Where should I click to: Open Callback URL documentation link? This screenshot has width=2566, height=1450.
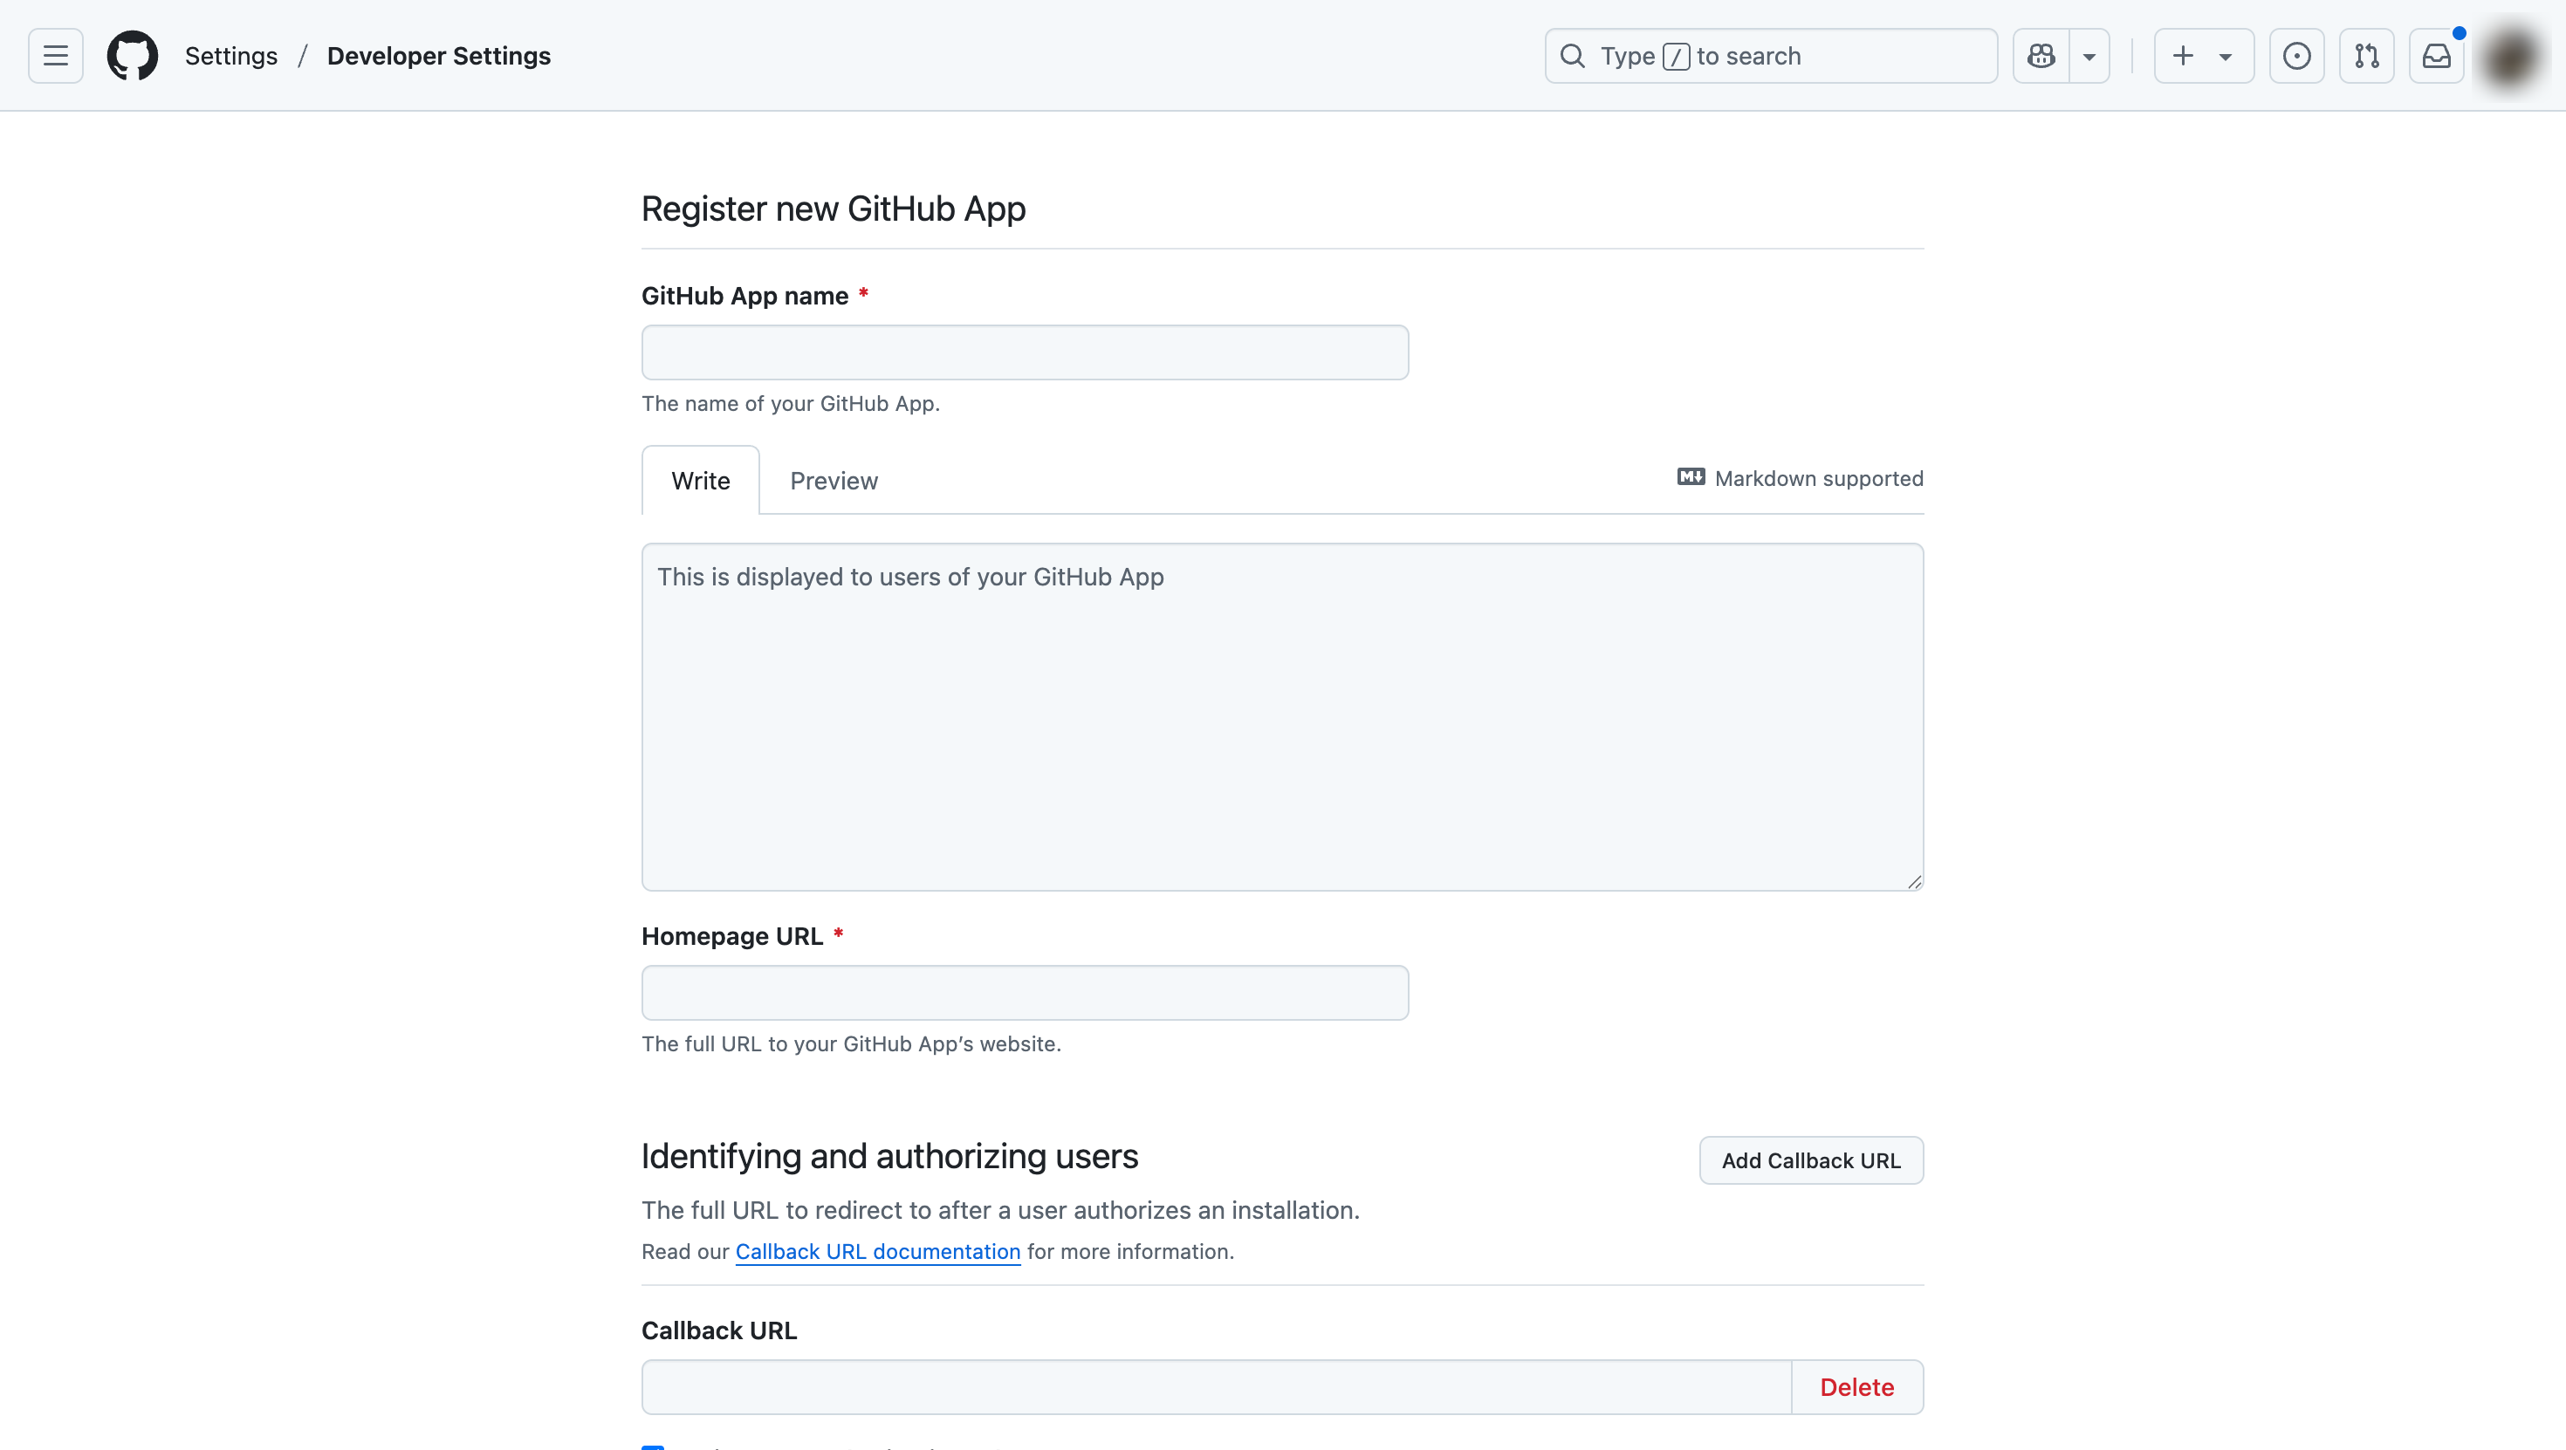point(877,1252)
